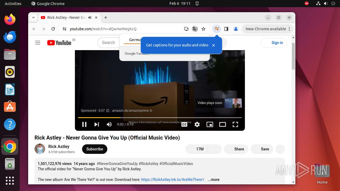
Task: Open the Home folder on desktop
Action: [322, 174]
